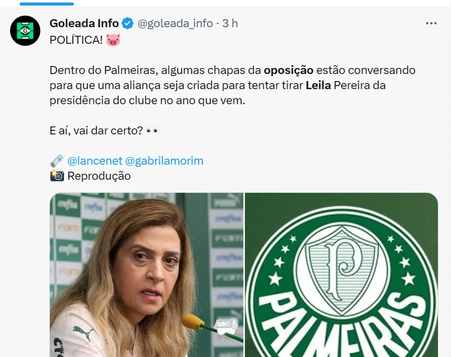Open the @lancenet mention link
The width and height of the screenshot is (451, 357).
click(x=95, y=161)
